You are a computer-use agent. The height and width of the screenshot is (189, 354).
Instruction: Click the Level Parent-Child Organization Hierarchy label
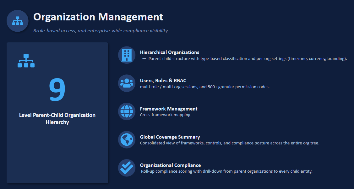[57, 119]
